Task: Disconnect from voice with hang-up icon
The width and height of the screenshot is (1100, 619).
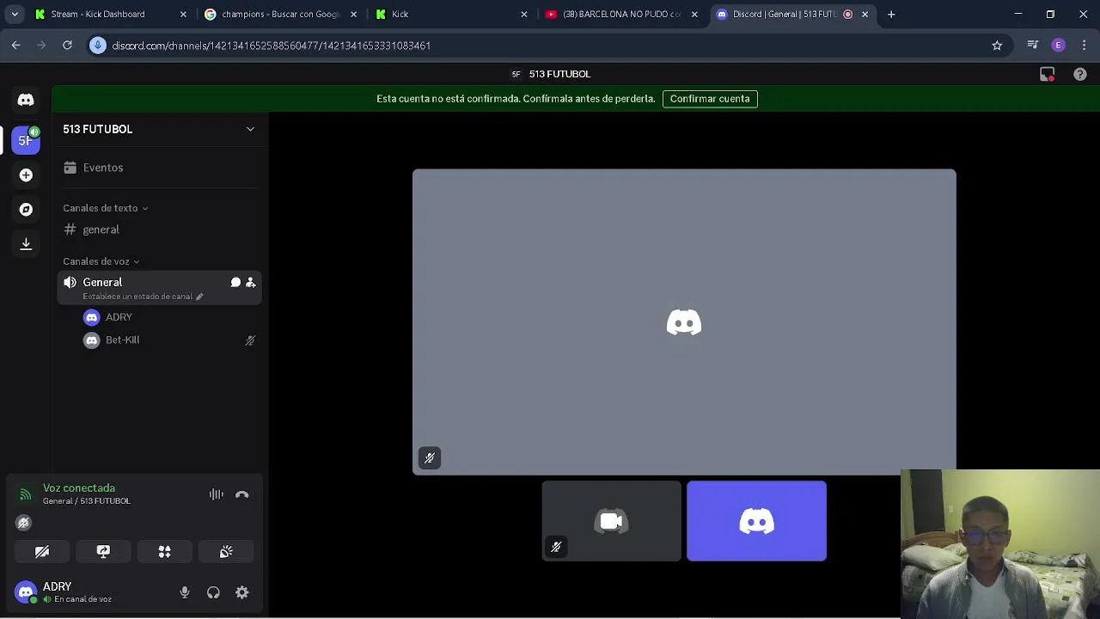Action: (242, 494)
